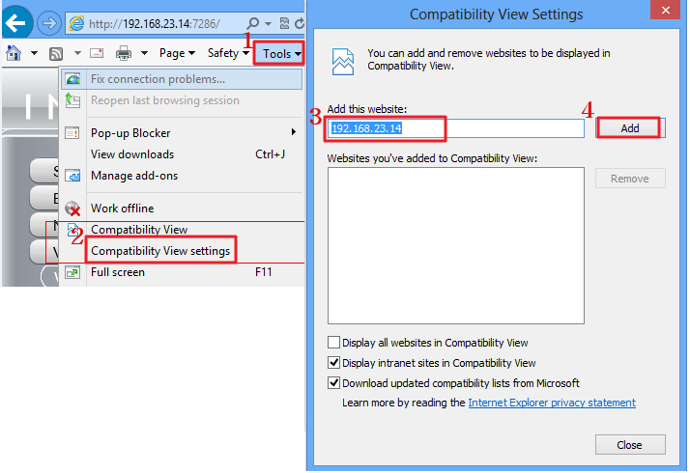Open Internet Explorer privacy statement link
Viewport: 690px width, 473px height.
552,403
